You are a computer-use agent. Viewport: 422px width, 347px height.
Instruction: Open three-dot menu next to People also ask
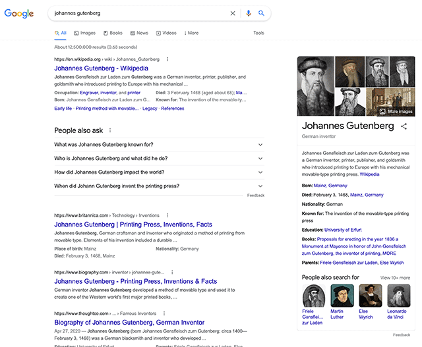point(110,130)
